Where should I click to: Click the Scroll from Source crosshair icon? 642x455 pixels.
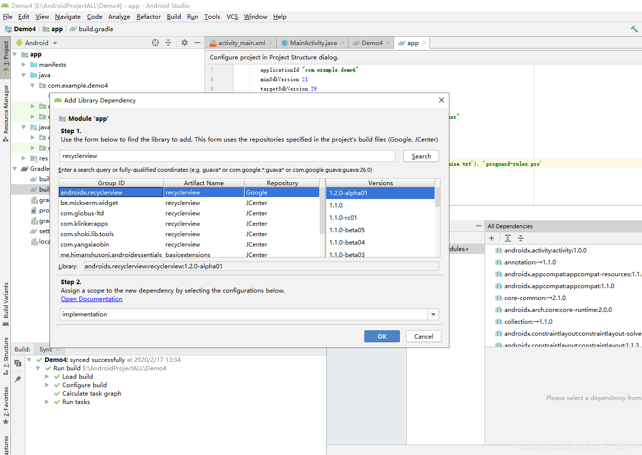(155, 43)
